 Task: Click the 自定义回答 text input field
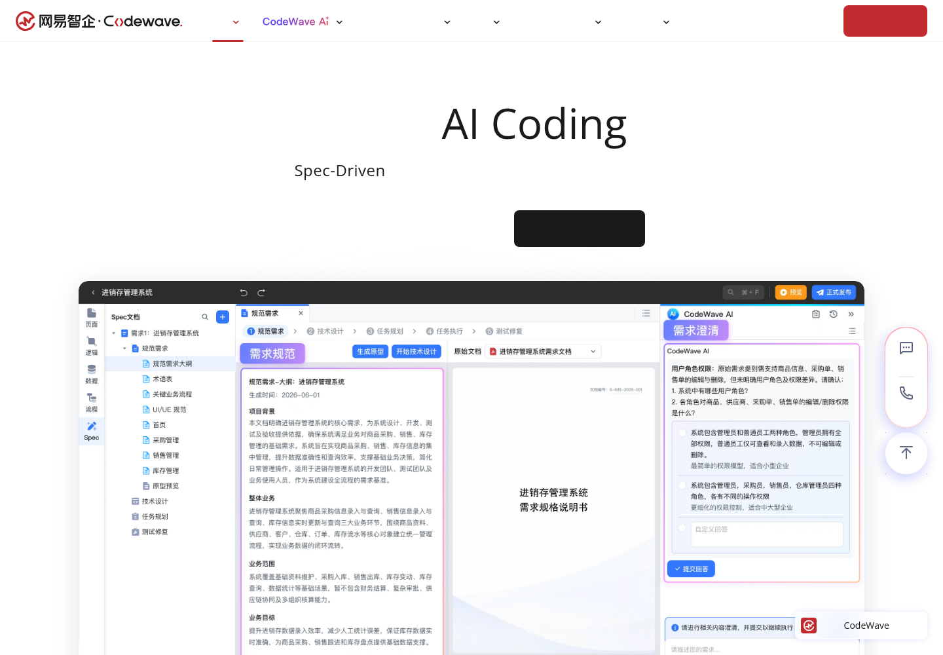[x=767, y=534]
